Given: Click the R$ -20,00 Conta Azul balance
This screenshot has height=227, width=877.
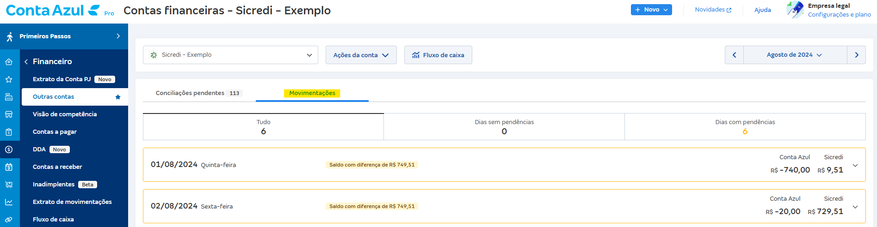Looking at the screenshot, I should coord(783,212).
